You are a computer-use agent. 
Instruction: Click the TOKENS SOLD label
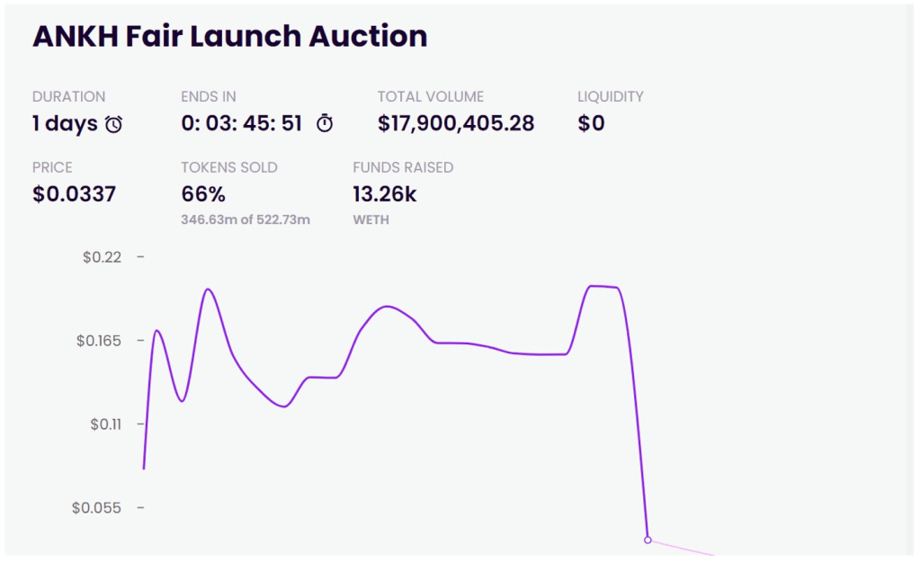pos(228,167)
